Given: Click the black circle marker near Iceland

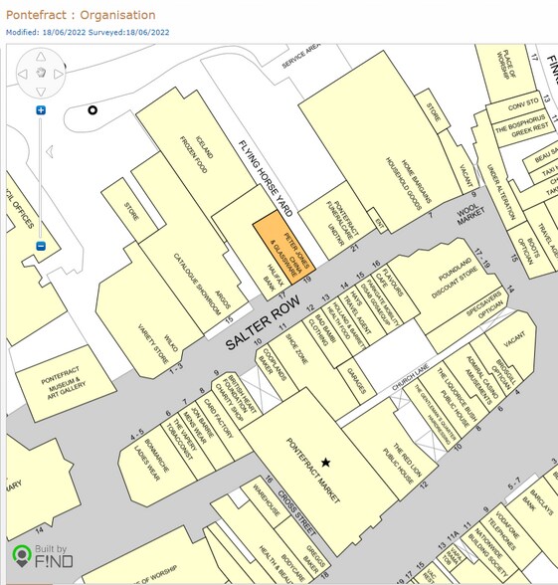Looking at the screenshot, I should point(93,110).
